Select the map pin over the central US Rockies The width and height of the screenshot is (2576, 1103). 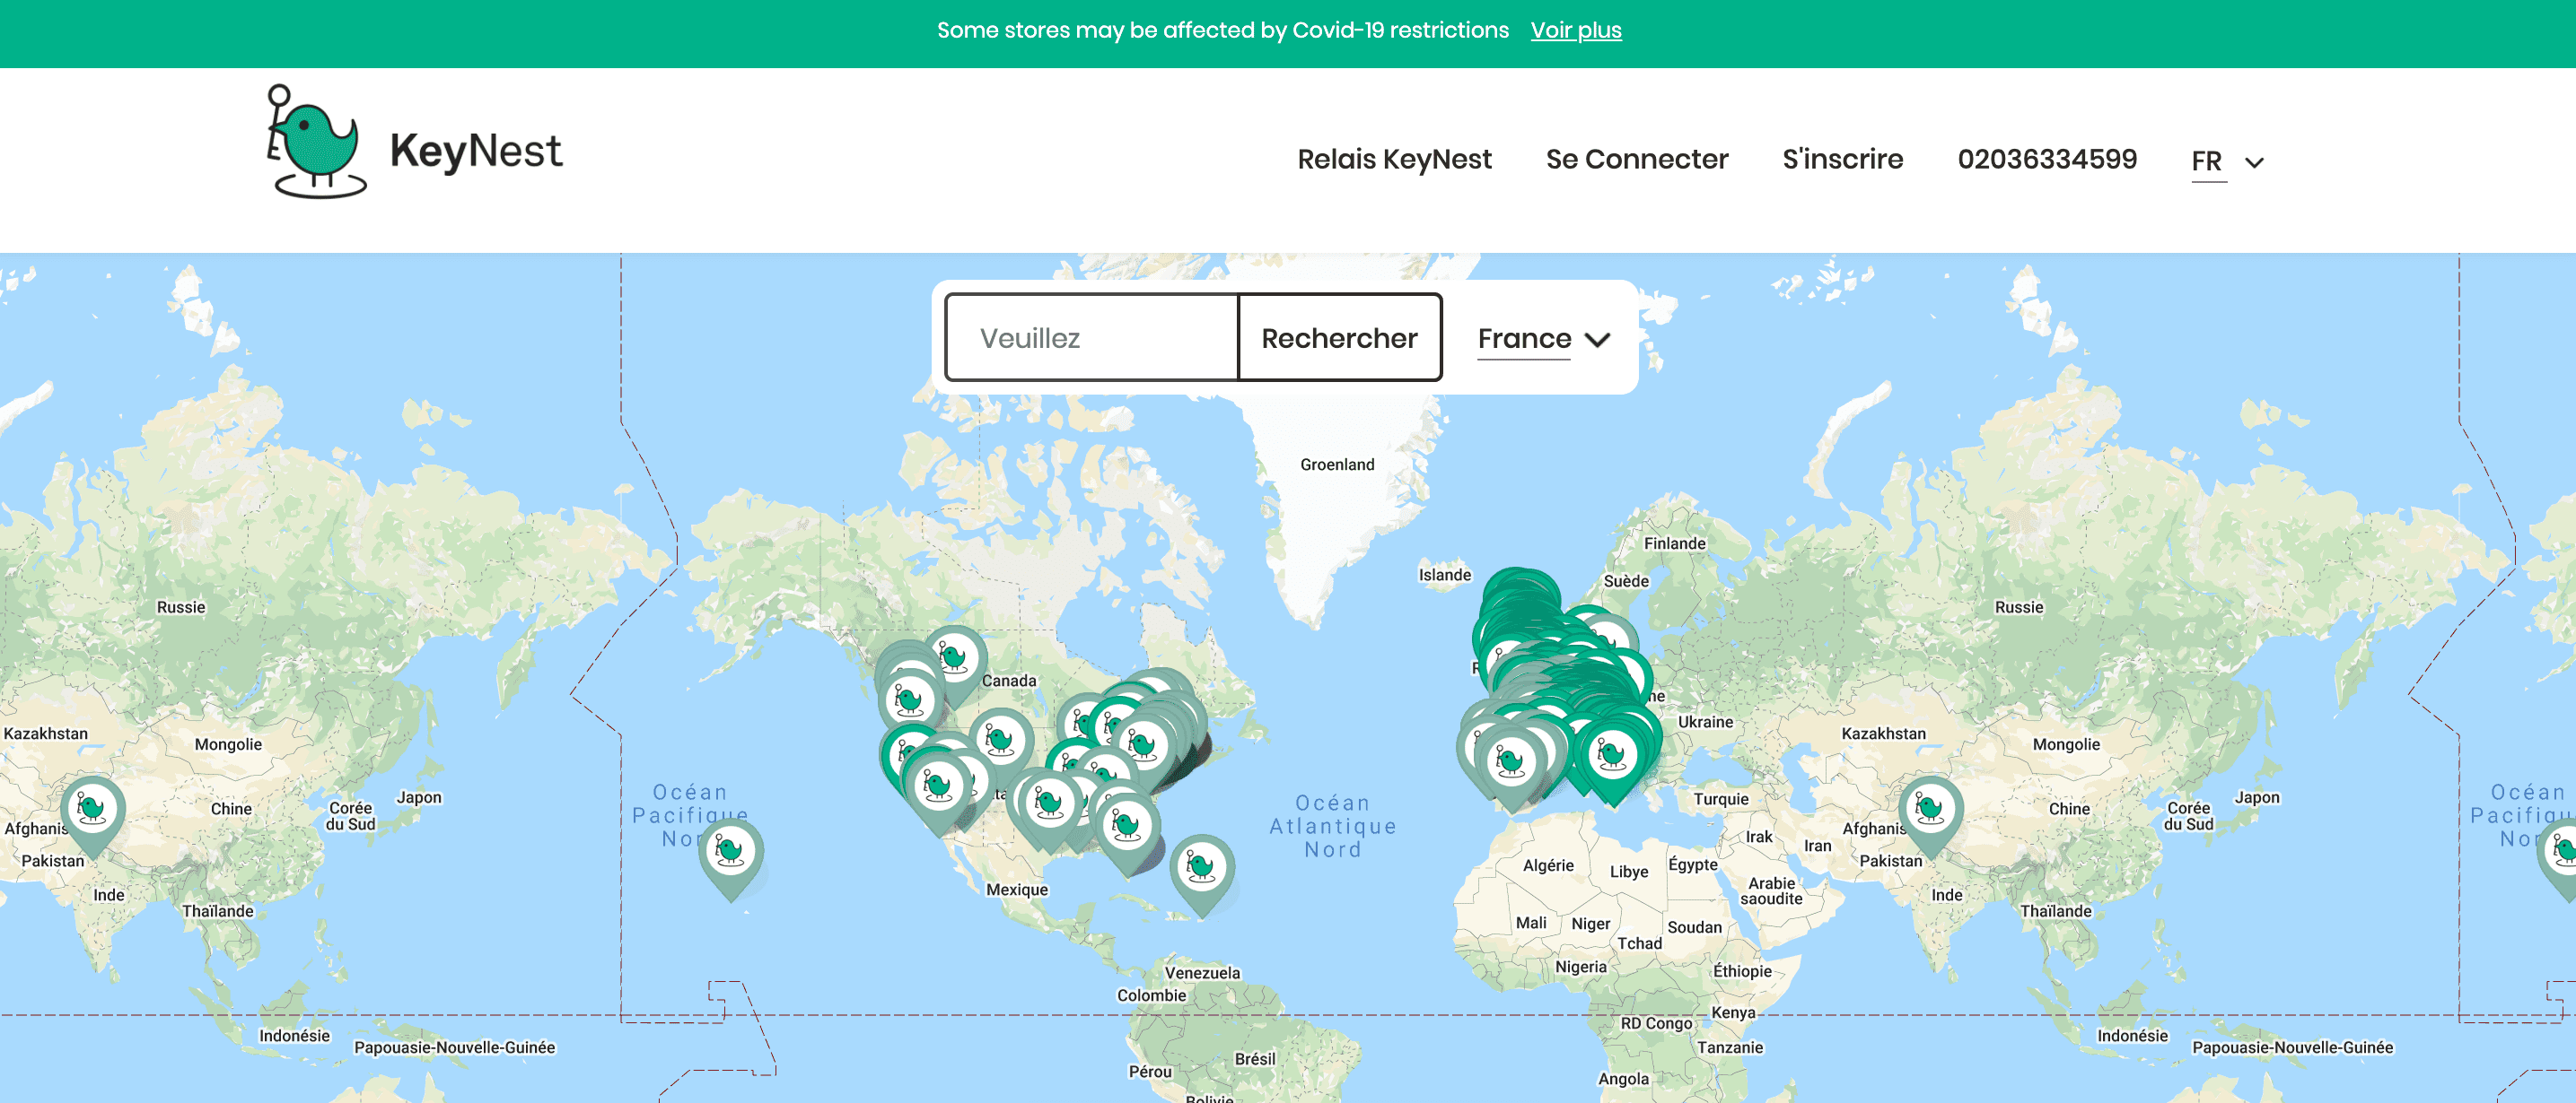(1000, 747)
